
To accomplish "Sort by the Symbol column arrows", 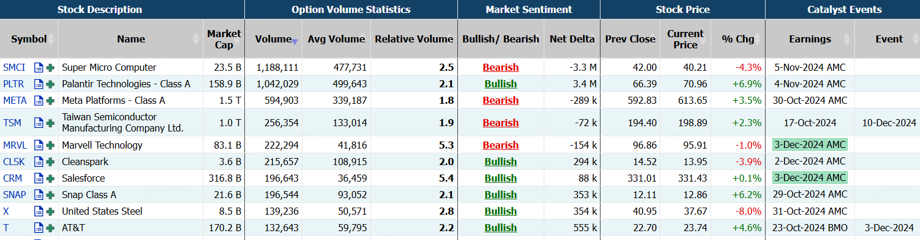I will [x=51, y=39].
